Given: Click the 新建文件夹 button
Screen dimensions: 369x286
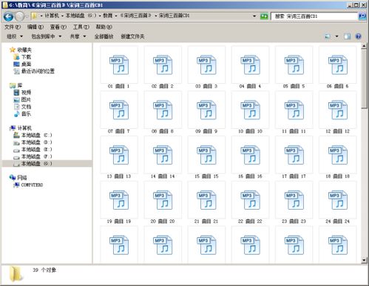Looking at the screenshot, I should click(x=132, y=36).
